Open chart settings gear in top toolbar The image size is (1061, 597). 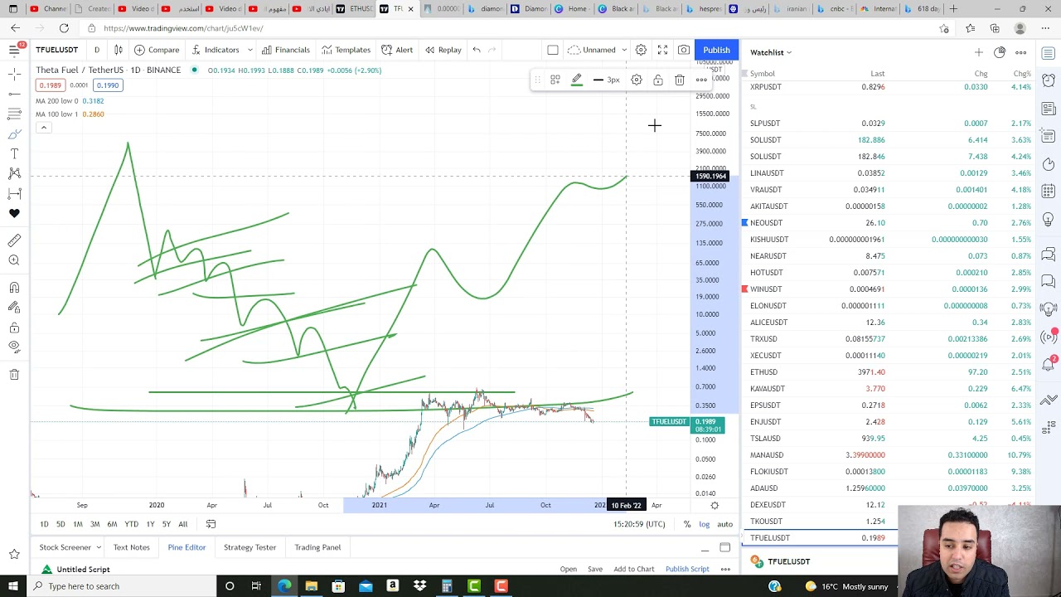(641, 50)
